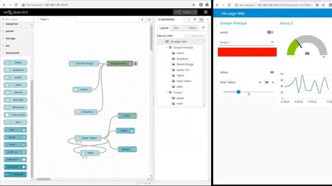This screenshot has width=332, height=186.
Task: Select switch widget in layout tree
Action: (x=180, y=53)
